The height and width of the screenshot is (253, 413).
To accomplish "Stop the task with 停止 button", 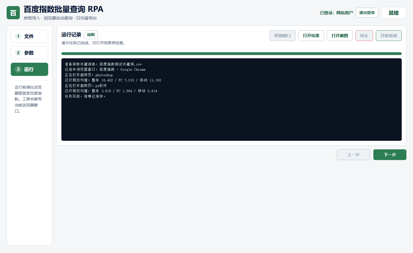I will coord(364,35).
